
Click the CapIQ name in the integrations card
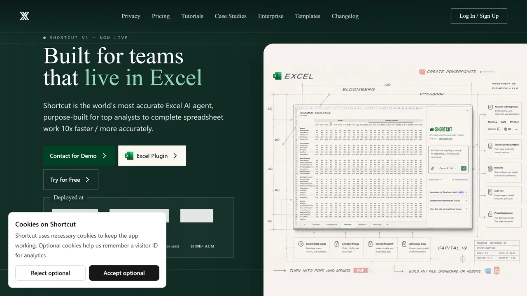(503, 122)
